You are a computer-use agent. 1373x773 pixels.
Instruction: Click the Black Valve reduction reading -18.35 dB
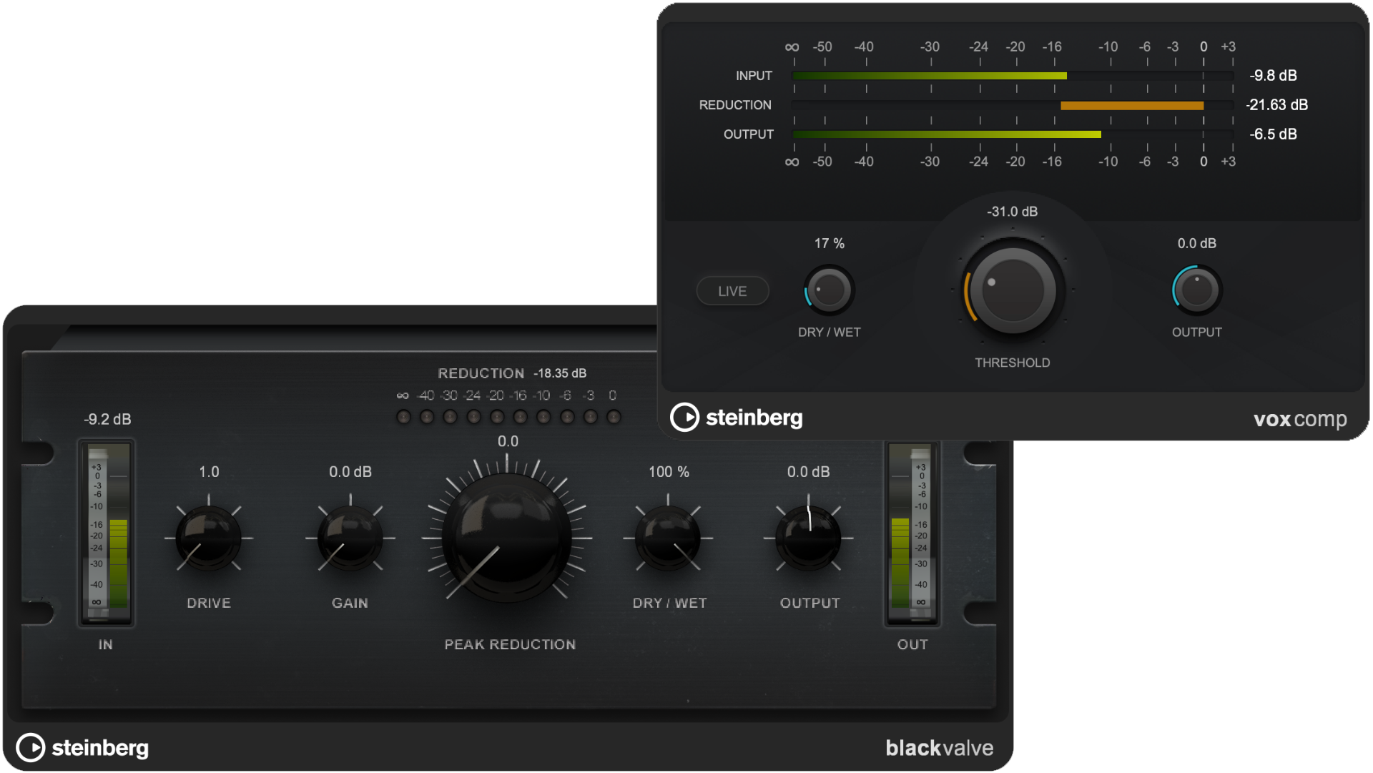(560, 373)
